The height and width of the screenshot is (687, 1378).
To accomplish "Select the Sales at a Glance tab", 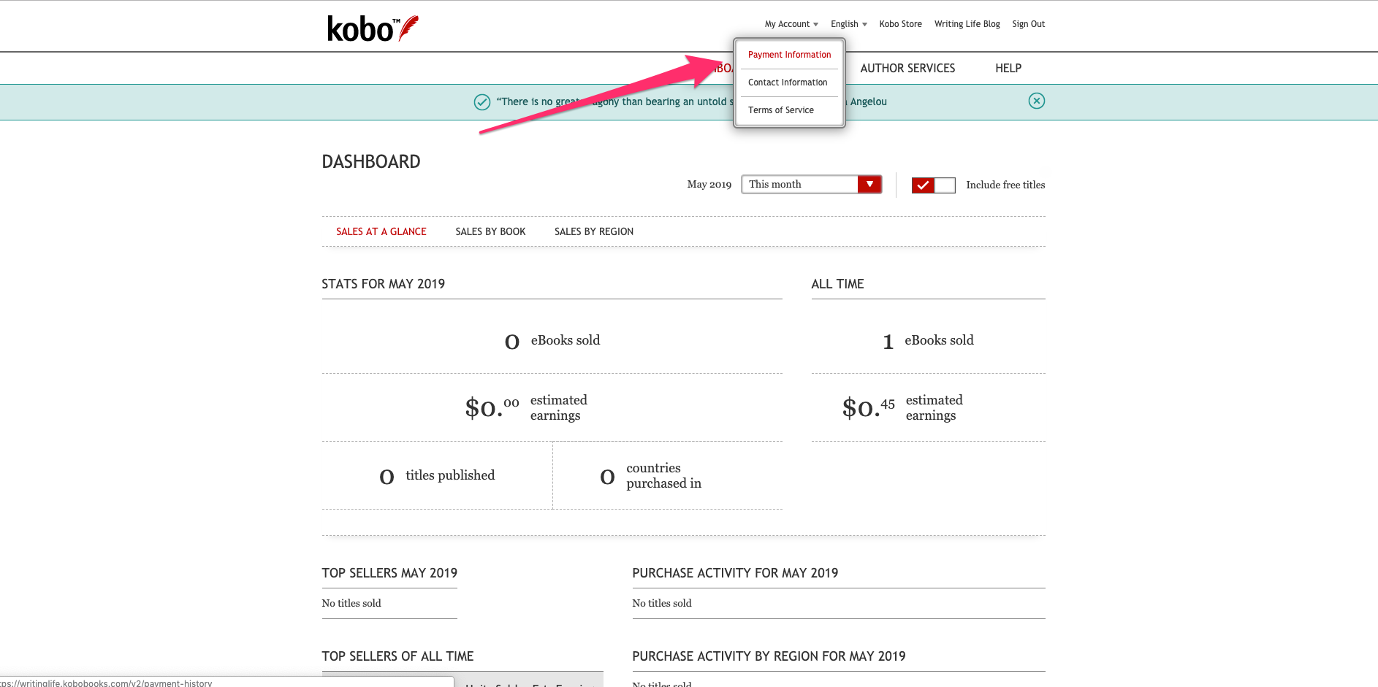I will click(x=381, y=231).
